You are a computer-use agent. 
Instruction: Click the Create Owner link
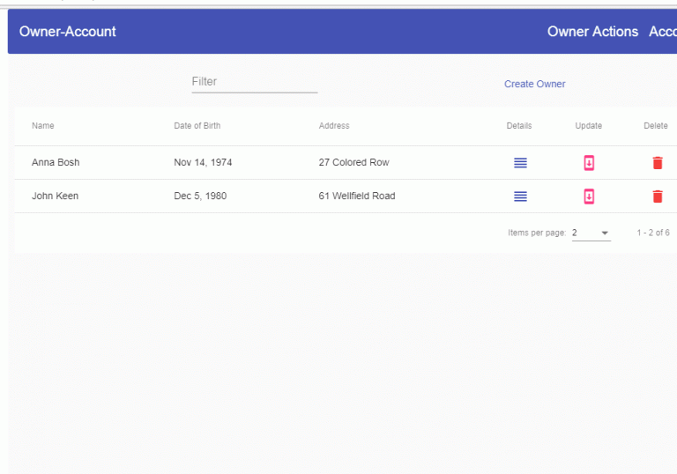pos(534,84)
